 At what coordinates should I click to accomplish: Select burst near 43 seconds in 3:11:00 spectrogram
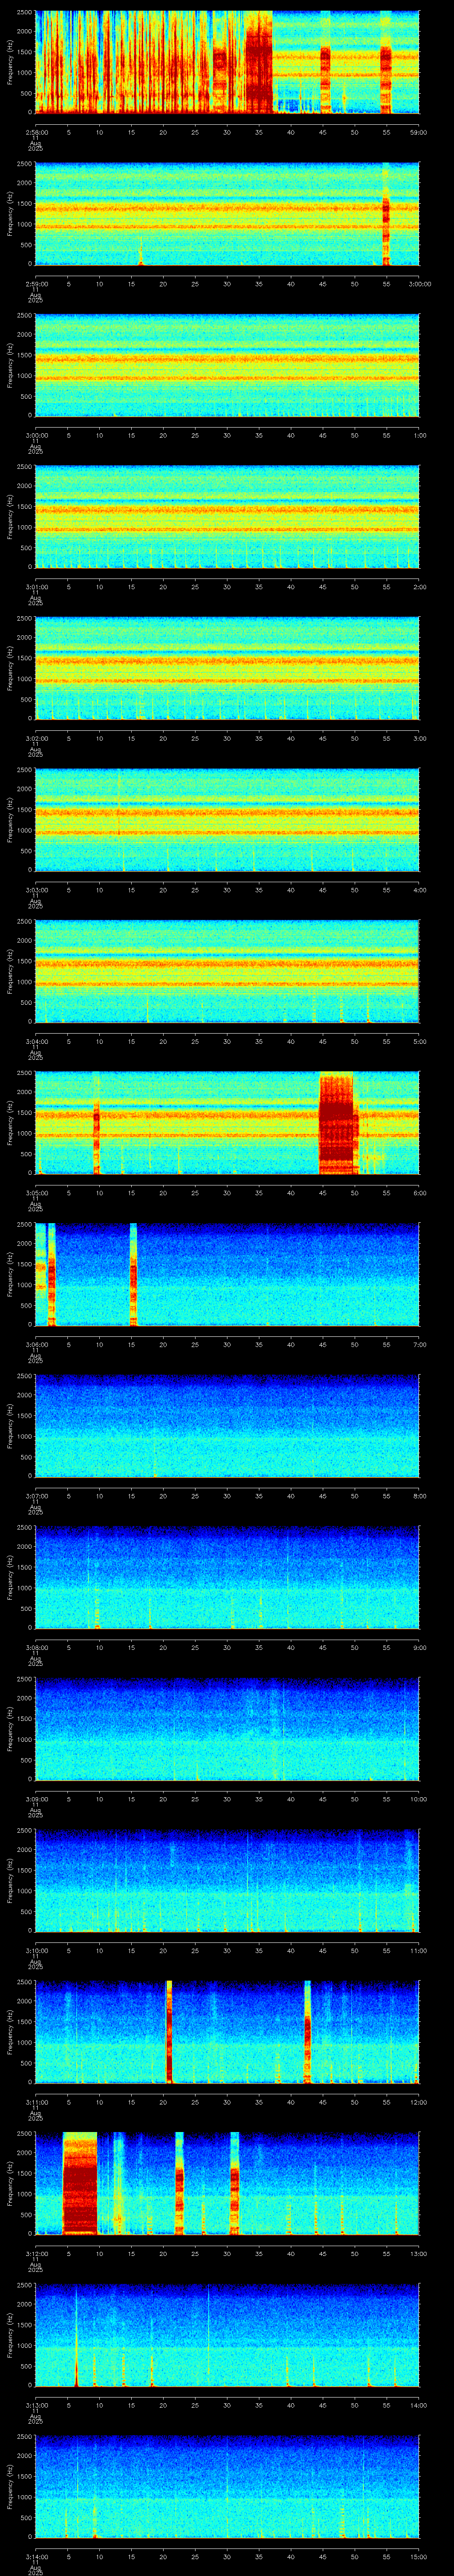click(307, 2032)
